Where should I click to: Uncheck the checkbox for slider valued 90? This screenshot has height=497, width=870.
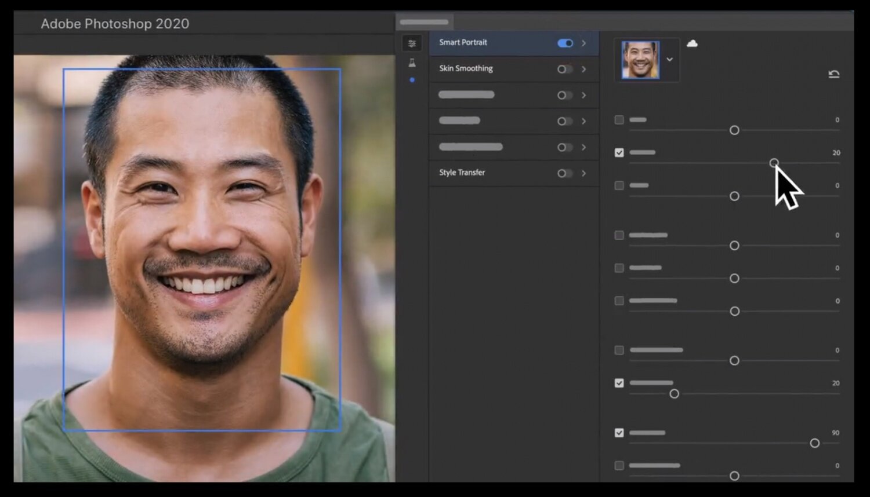pos(619,433)
